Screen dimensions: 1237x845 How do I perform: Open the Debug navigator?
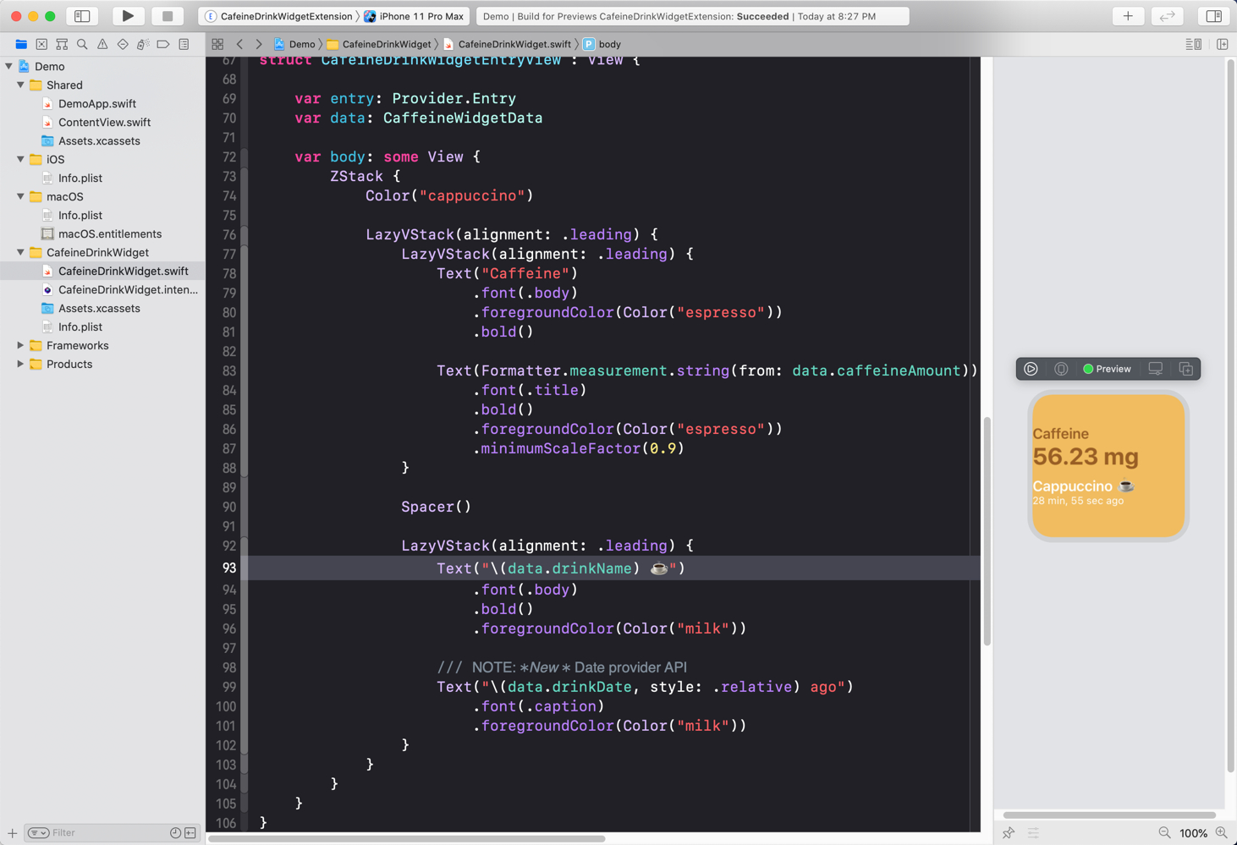(x=143, y=44)
